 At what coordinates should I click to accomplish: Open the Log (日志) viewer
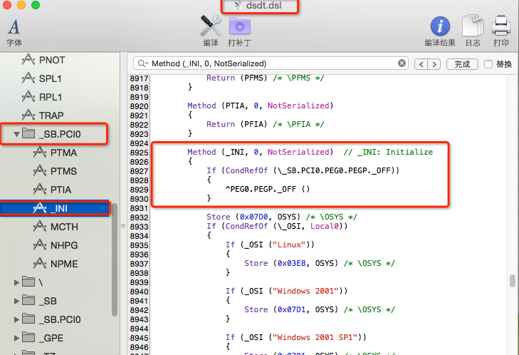472,26
